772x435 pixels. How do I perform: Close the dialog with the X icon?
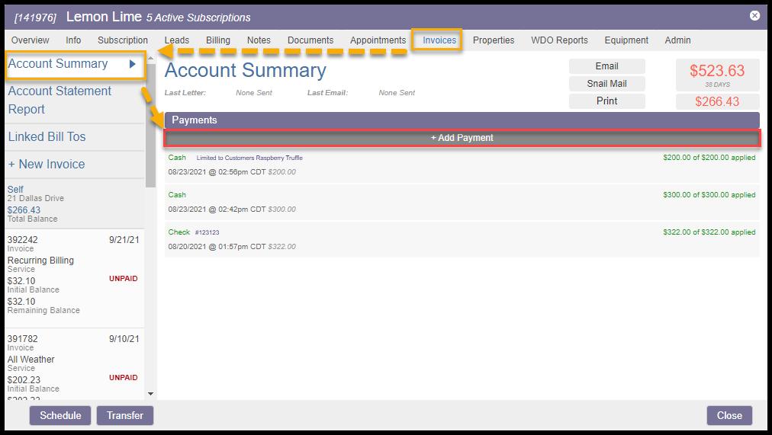754,15
